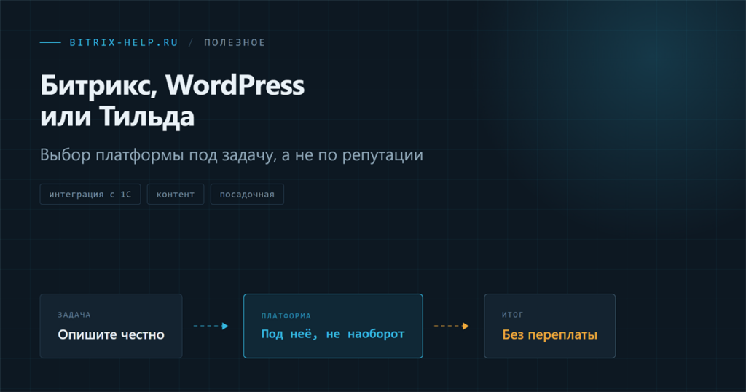Click the orange text 'Без переплаты'
The width and height of the screenshot is (746, 392).
pyautogui.click(x=549, y=335)
